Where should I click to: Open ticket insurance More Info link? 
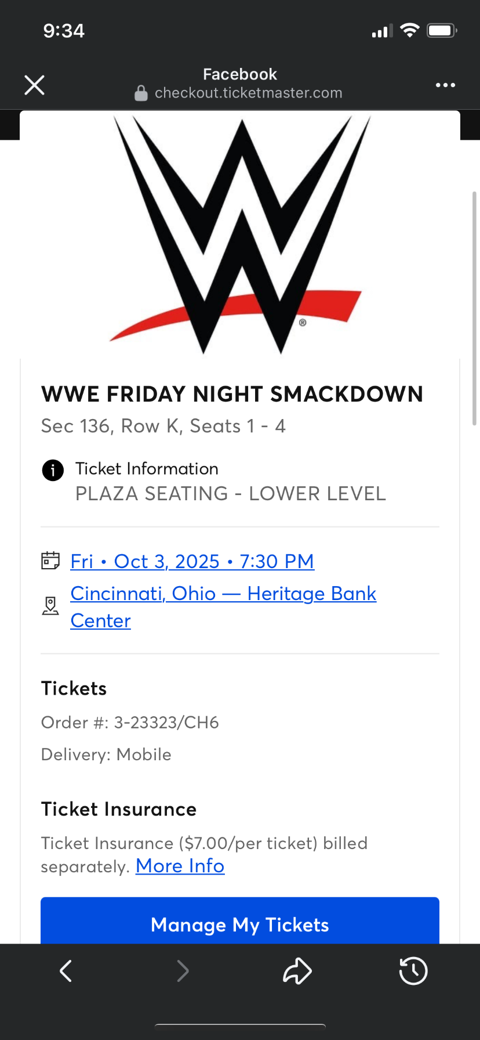pos(180,866)
